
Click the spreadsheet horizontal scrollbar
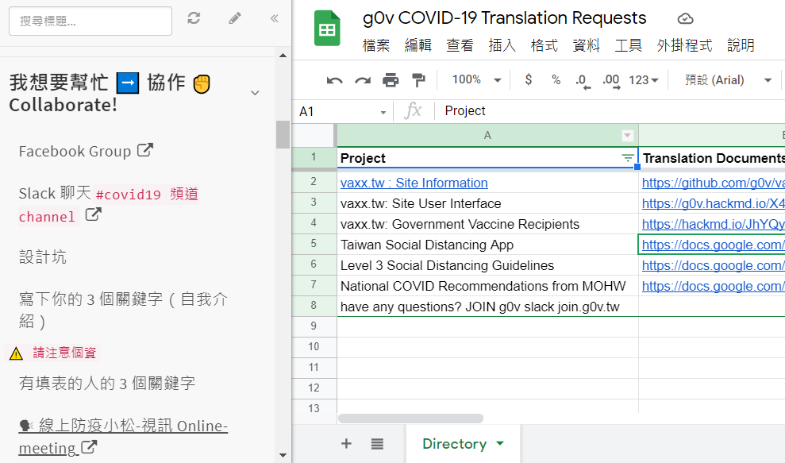[x=410, y=419]
